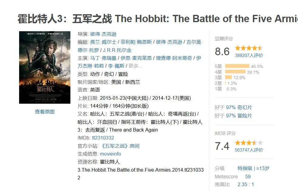Click the 5星 rating percentage bar

(237, 66)
